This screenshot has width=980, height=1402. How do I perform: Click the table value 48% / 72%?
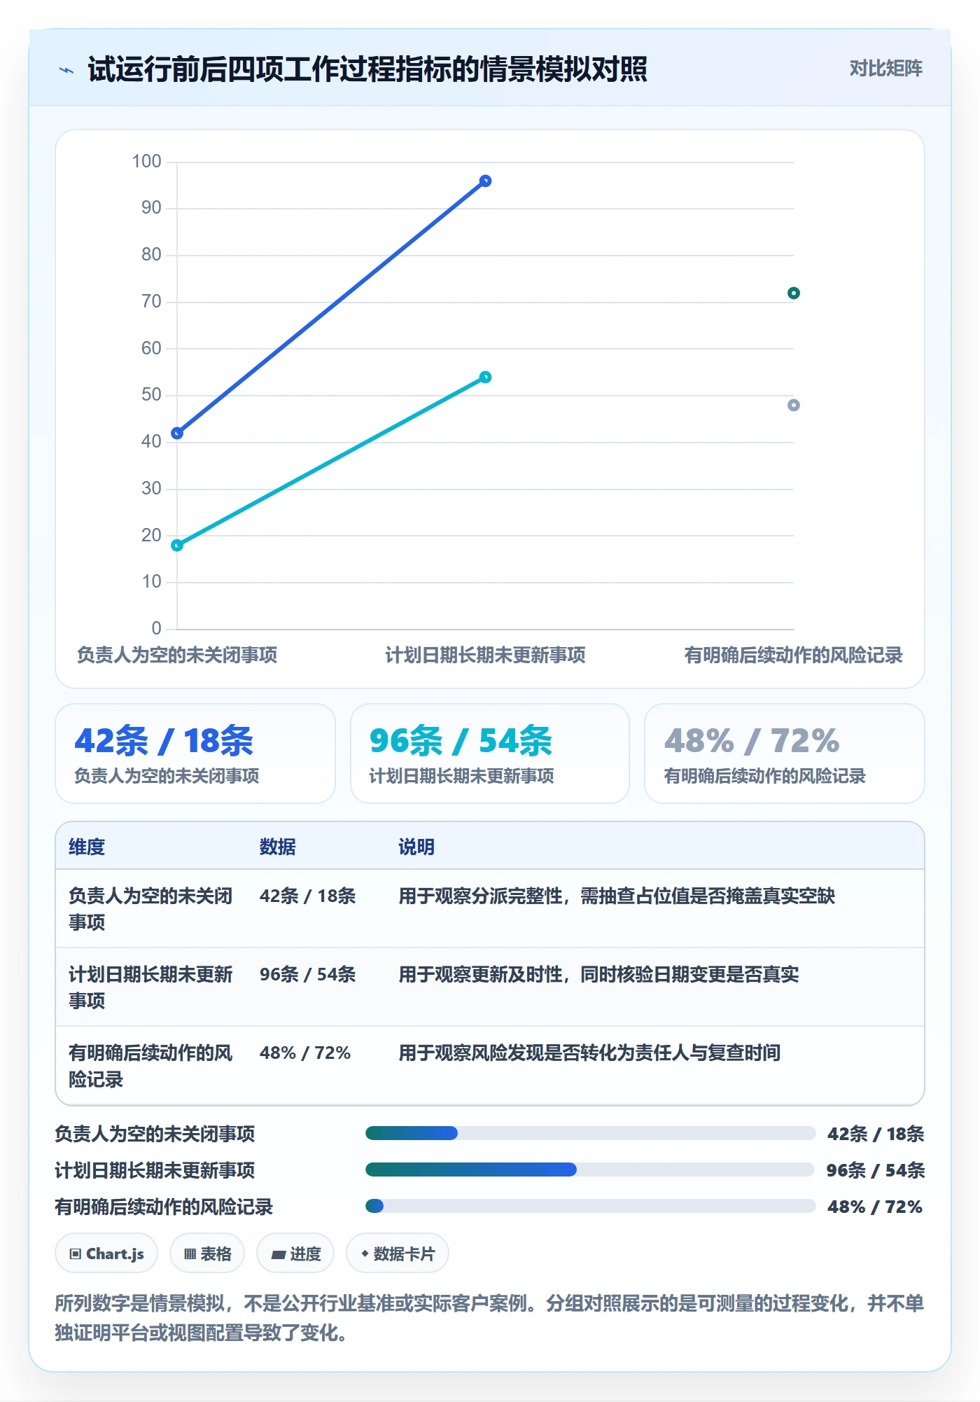point(305,1053)
